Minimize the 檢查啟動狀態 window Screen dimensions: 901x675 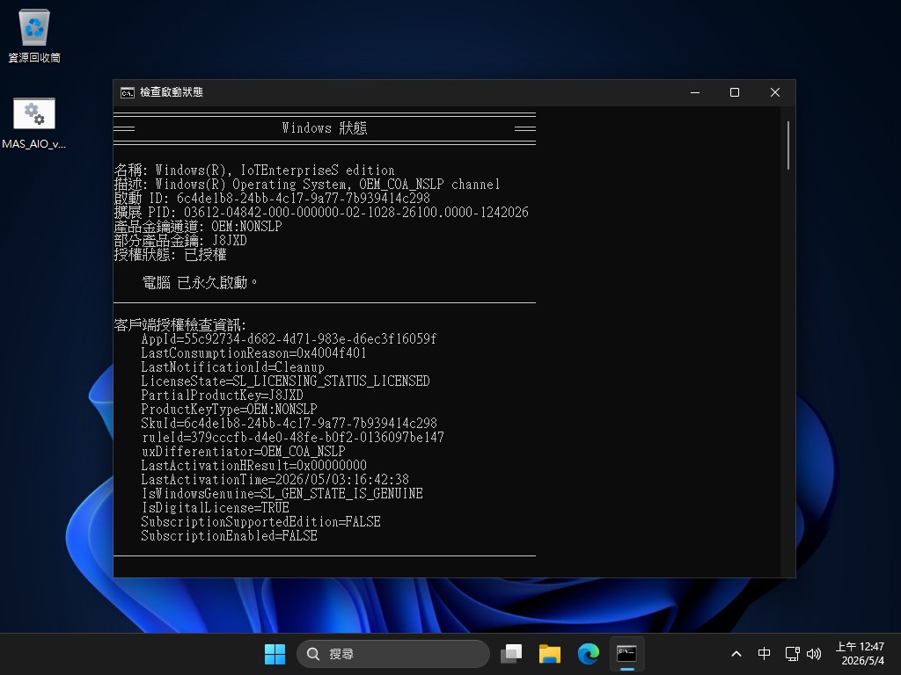click(x=695, y=92)
